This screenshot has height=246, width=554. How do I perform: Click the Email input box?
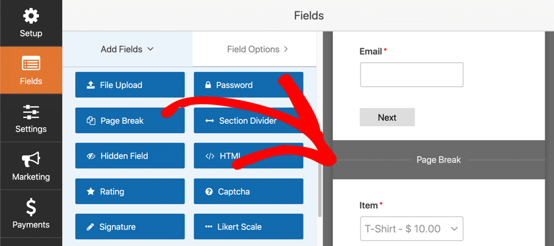coord(412,75)
